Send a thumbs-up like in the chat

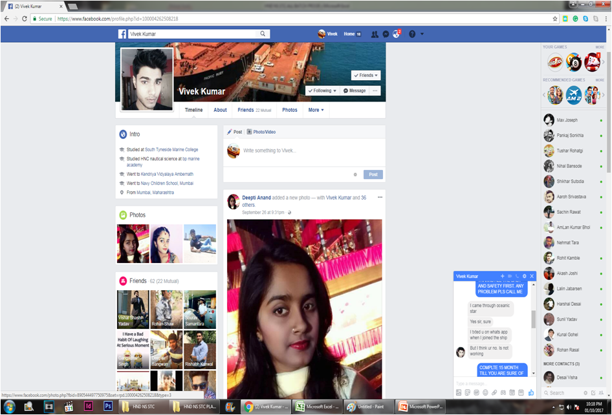coord(531,392)
